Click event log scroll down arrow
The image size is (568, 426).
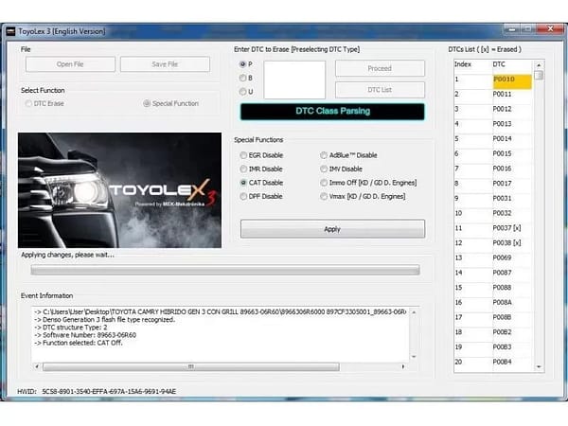point(414,357)
